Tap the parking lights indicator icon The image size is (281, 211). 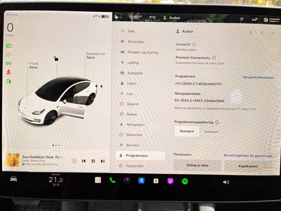coord(9,63)
